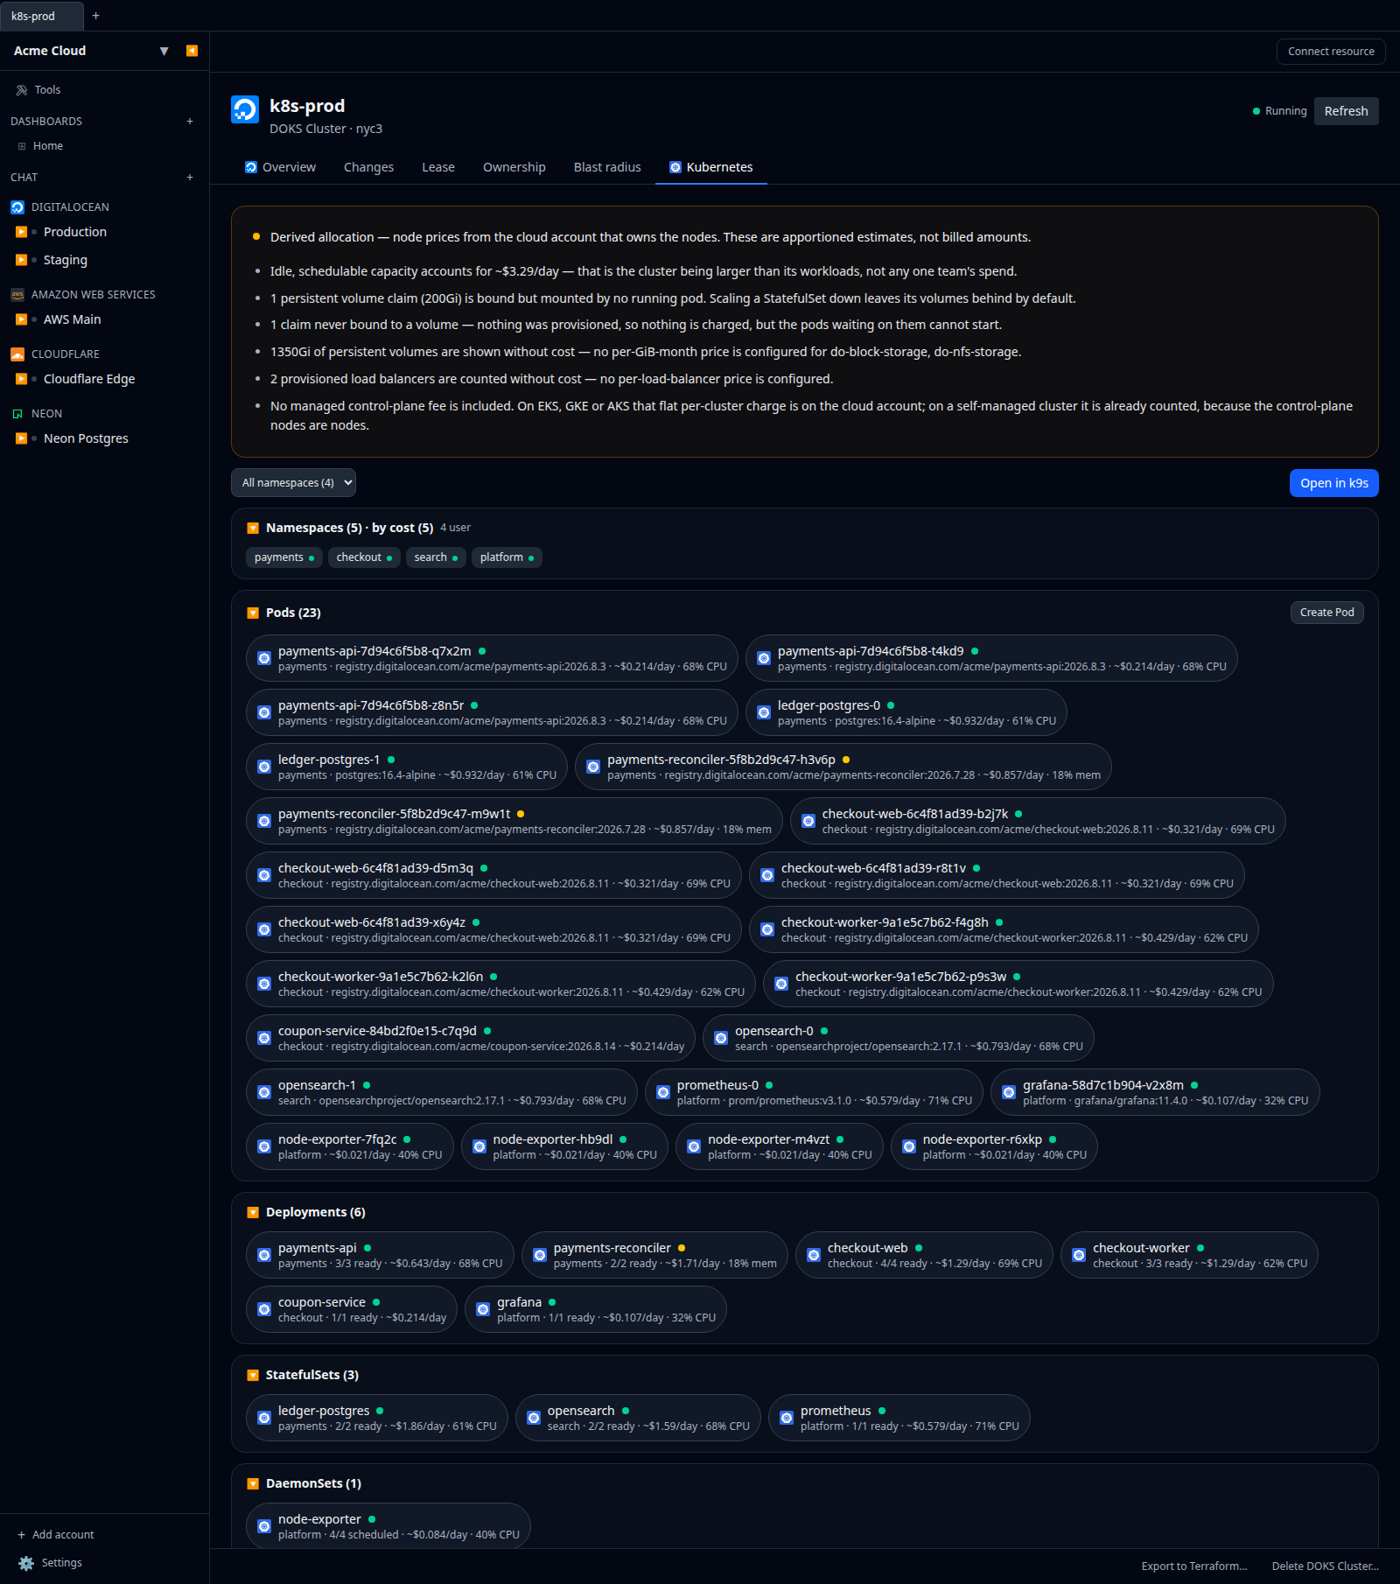Collapse the StatefulSets (3) section
Viewport: 1400px width, 1584px height.
[x=253, y=1375]
